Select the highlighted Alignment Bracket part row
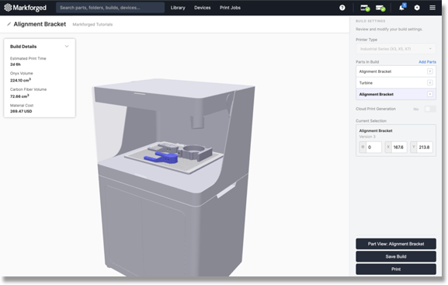The width and height of the screenshot is (448, 285). (x=396, y=94)
